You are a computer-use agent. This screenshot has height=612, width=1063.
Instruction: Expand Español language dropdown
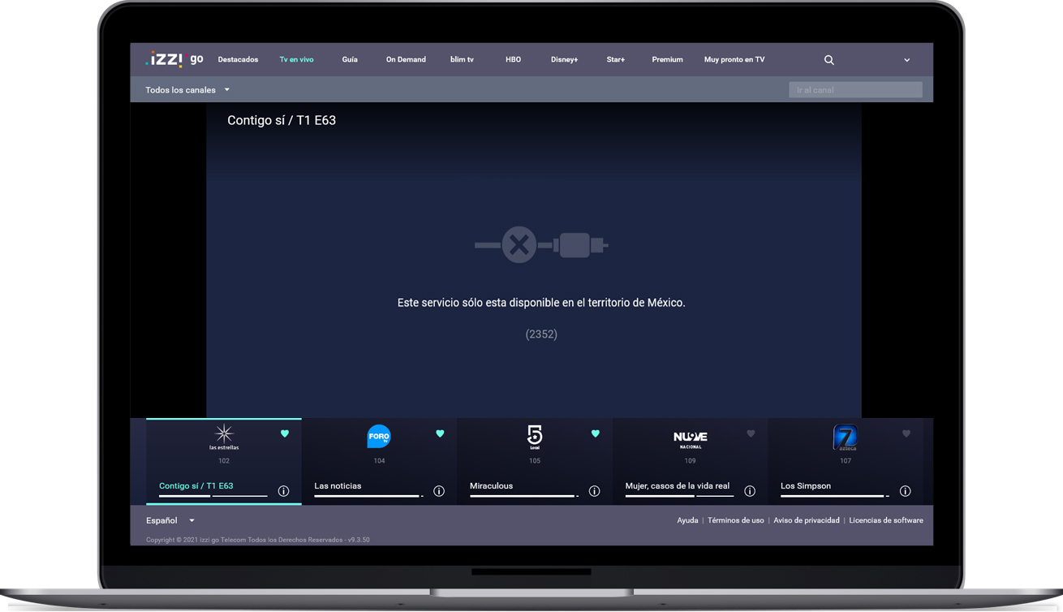pos(170,520)
